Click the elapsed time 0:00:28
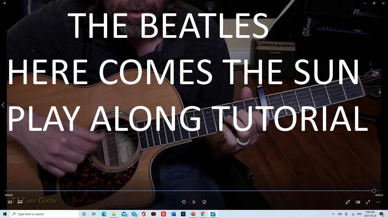This screenshot has height=218, width=388. click(8, 195)
